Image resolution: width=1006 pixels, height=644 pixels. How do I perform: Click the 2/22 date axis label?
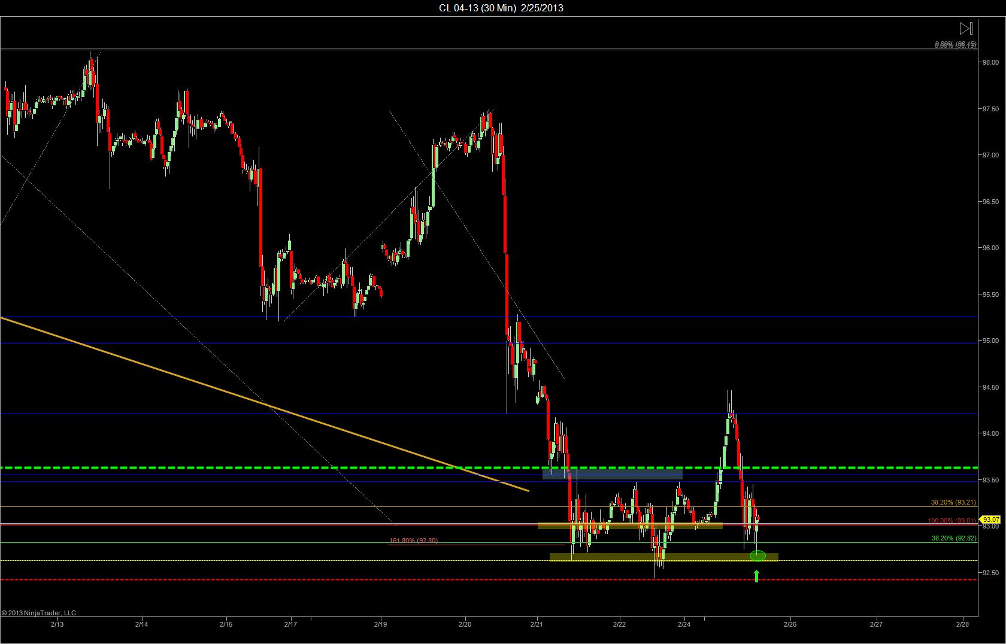tap(619, 624)
